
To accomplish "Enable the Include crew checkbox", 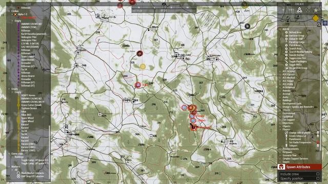I will coord(318,174).
